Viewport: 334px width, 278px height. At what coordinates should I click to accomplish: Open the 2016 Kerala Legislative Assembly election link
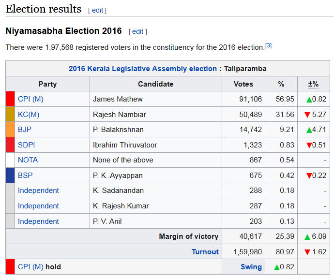tap(143, 69)
